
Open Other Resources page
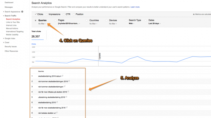(x=11, y=51)
